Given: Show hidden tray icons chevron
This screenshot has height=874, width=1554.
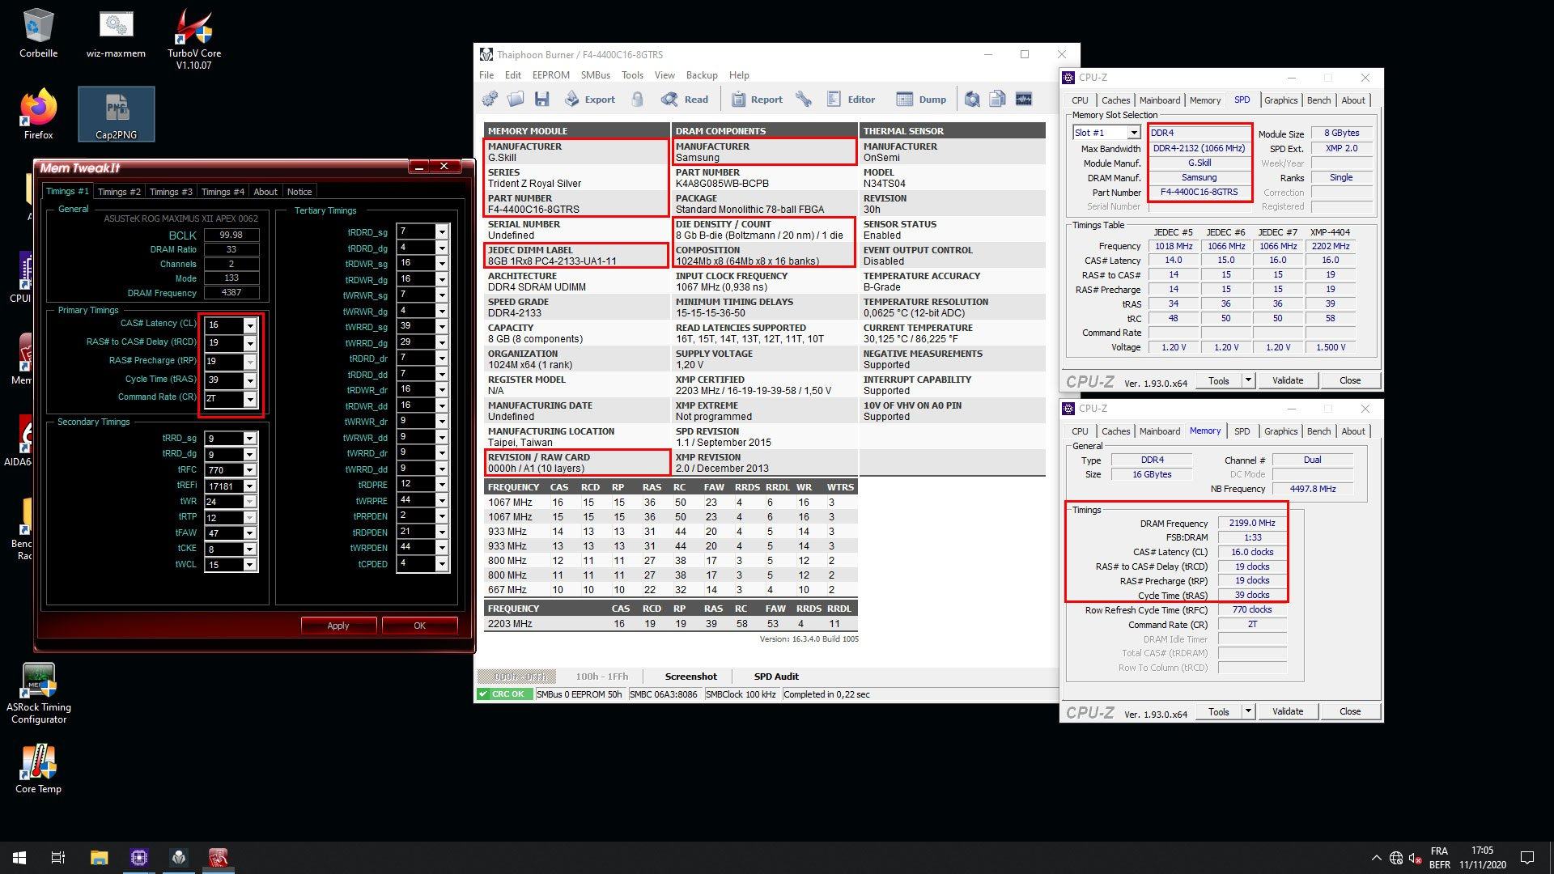Looking at the screenshot, I should coord(1376,858).
